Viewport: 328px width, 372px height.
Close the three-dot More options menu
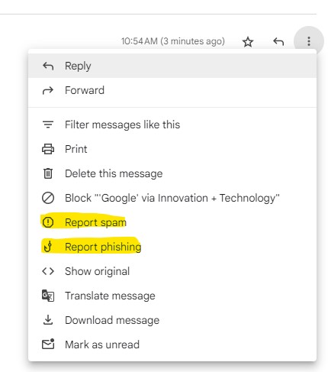[309, 41]
